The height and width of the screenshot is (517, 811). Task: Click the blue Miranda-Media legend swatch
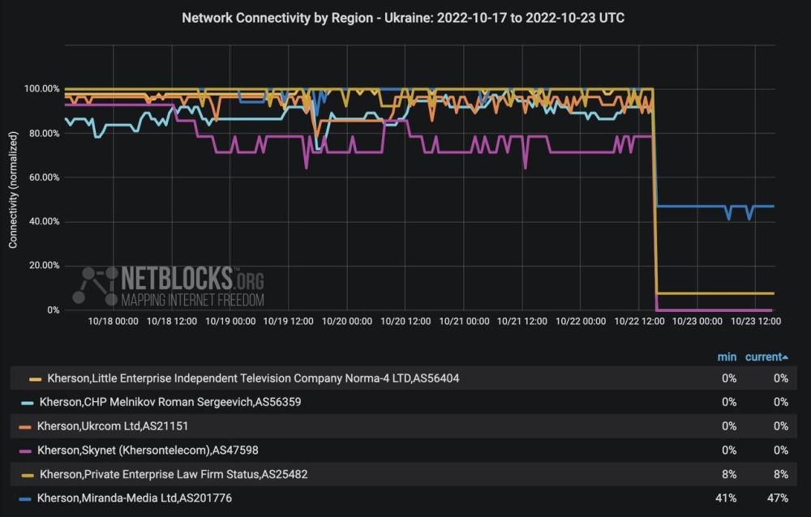(24, 498)
